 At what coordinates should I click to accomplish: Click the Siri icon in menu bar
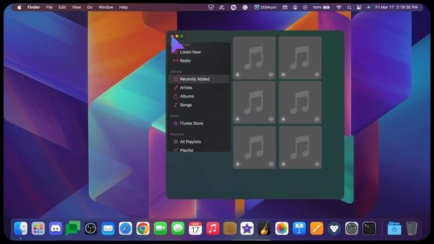(369, 7)
